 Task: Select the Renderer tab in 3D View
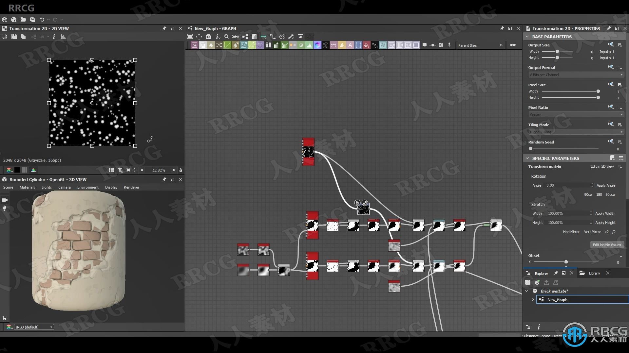pos(131,187)
